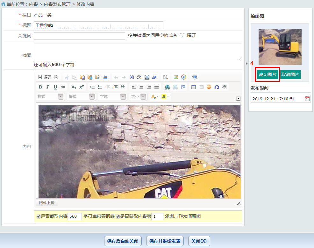Click the paste from Word icon

(x=97, y=77)
